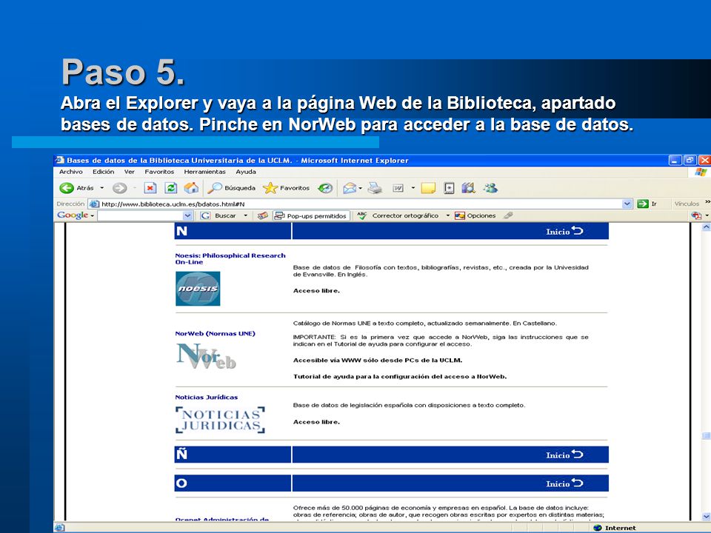Click Inicio link in the Ñ section header

coord(564,455)
